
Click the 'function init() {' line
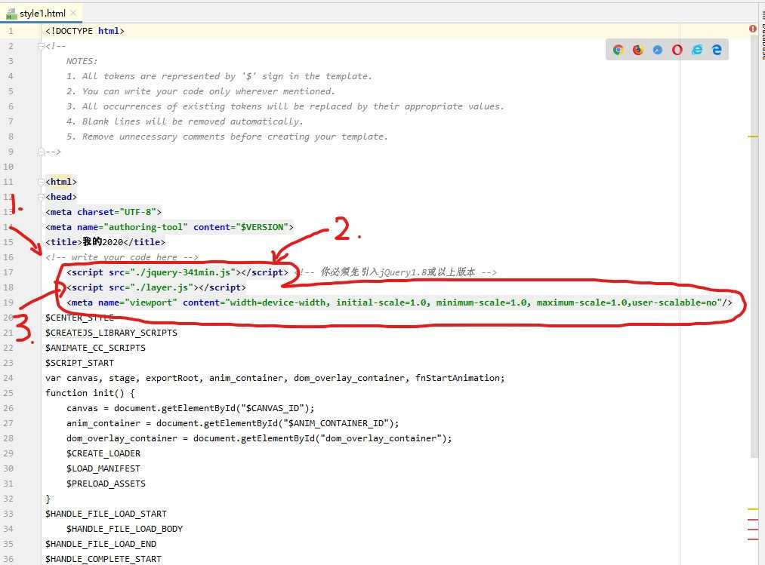point(91,393)
